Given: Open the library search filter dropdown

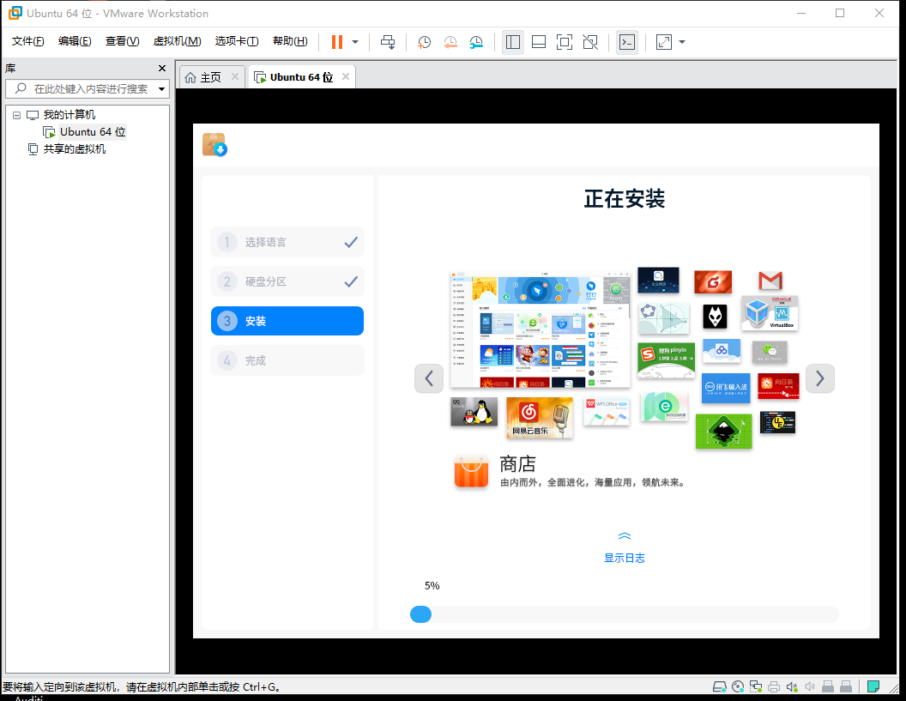Looking at the screenshot, I should [x=162, y=89].
